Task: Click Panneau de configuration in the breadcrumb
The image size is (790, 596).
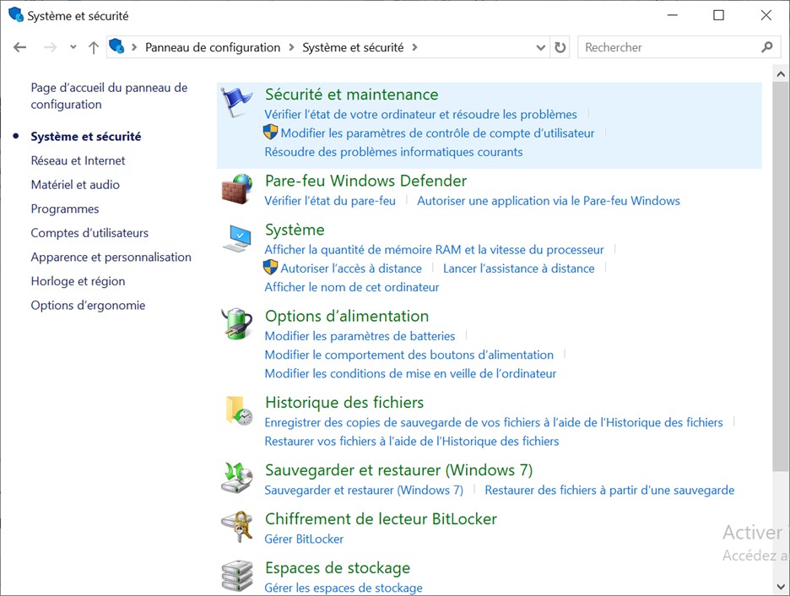Action: [x=213, y=47]
